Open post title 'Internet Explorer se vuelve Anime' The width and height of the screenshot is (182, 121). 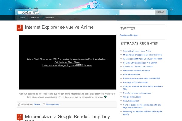point(59,27)
